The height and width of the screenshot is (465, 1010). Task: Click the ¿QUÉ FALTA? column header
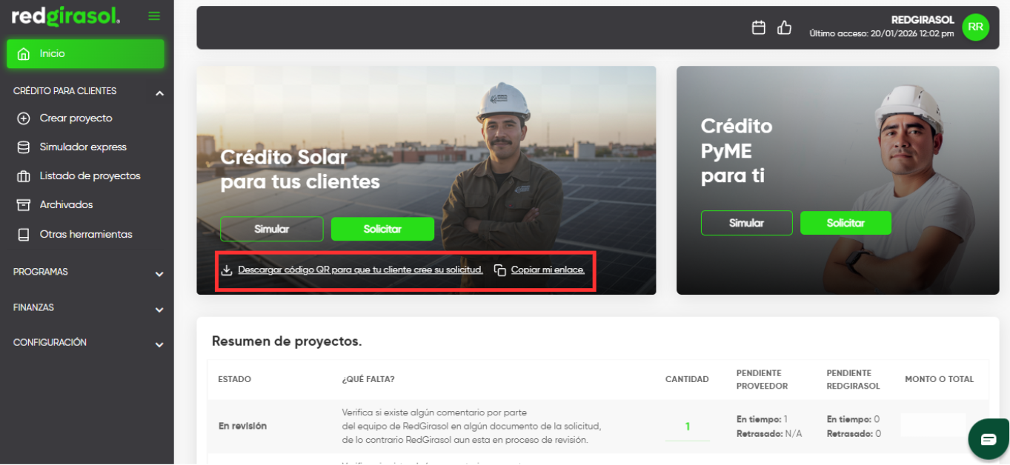[368, 379]
